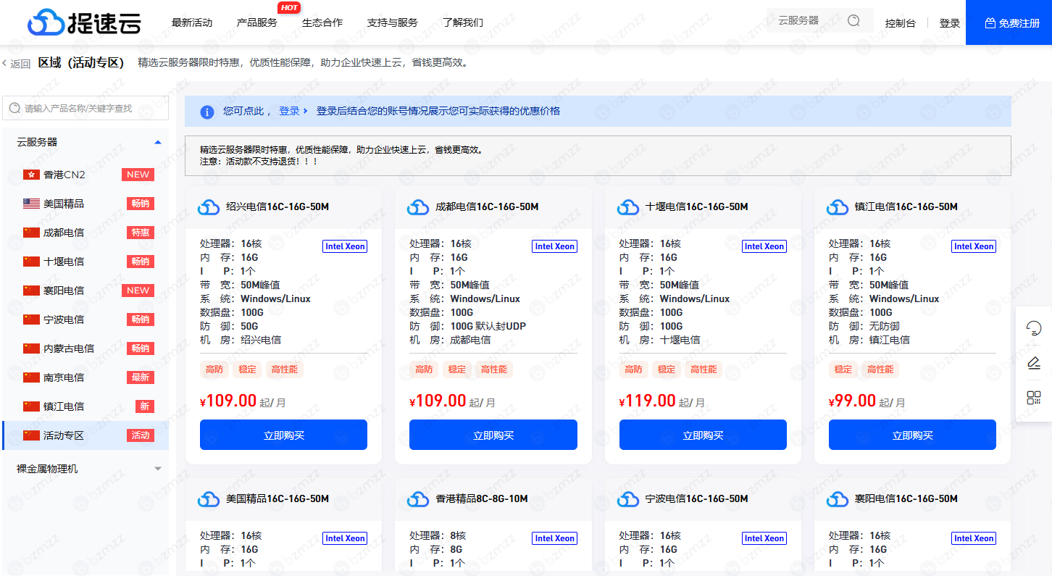The image size is (1052, 576).
Task: Buy the 镇江电信16C-16G-50M plan via 立即购买
Action: pos(912,435)
